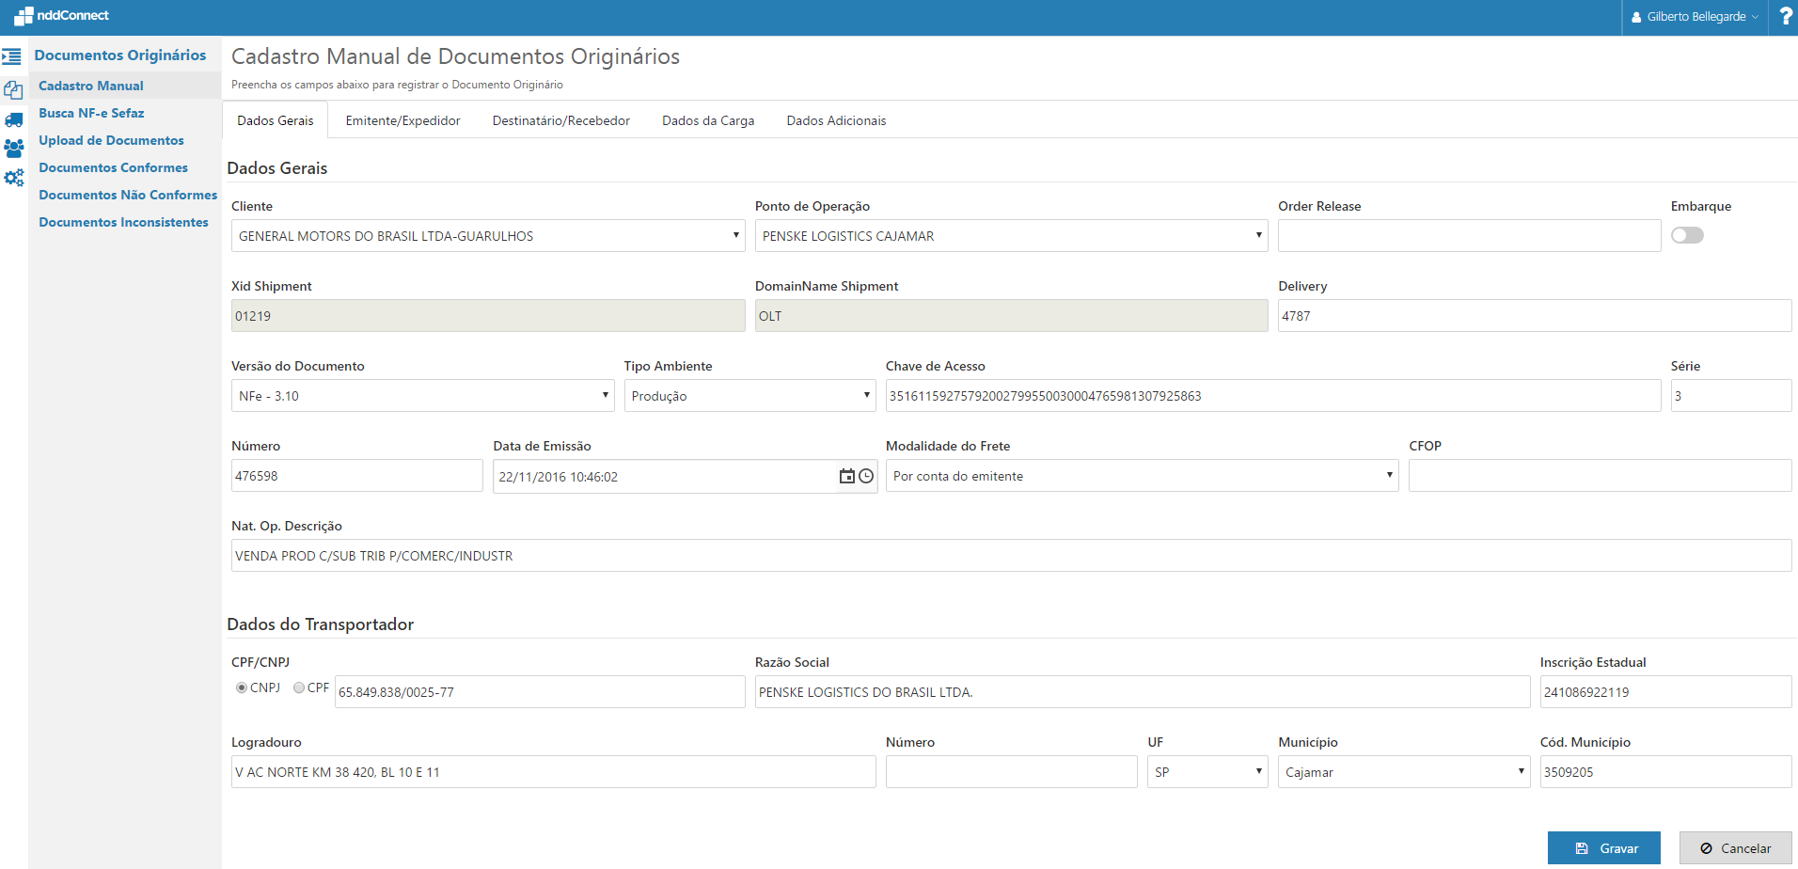Open the clock time picker
The height and width of the screenshot is (869, 1798).
click(866, 477)
